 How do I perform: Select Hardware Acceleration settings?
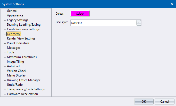pyautogui.click(x=22, y=94)
